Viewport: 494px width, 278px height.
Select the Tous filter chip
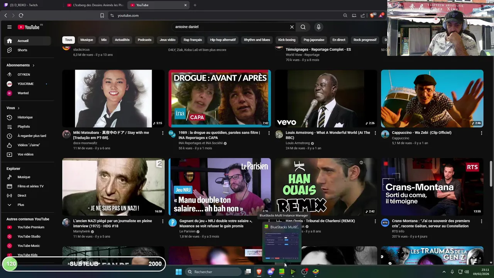click(68, 40)
